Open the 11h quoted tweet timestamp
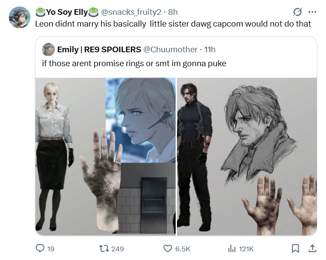This screenshot has width=326, height=260. [x=210, y=50]
